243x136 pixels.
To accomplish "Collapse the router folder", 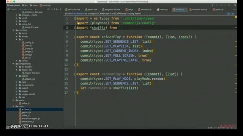I will pos(13,100).
